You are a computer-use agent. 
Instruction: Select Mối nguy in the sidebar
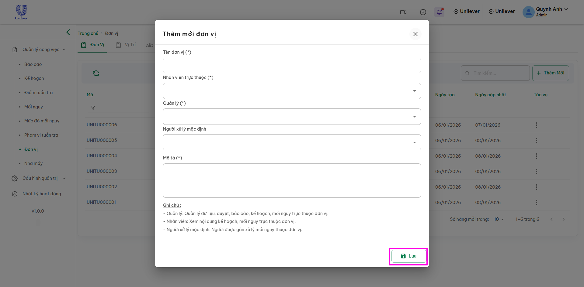pos(33,107)
